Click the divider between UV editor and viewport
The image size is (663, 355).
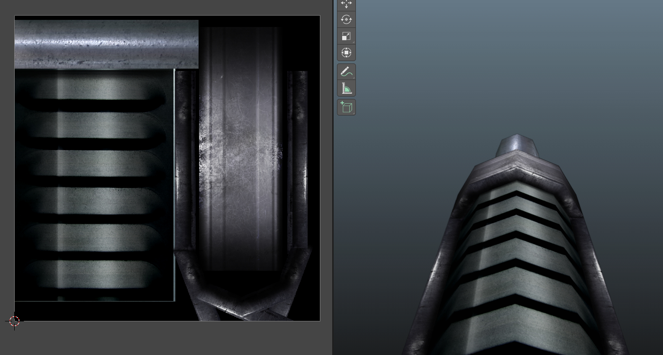pyautogui.click(x=333, y=189)
